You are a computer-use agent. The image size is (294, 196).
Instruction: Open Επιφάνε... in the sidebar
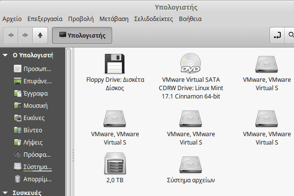click(x=38, y=81)
